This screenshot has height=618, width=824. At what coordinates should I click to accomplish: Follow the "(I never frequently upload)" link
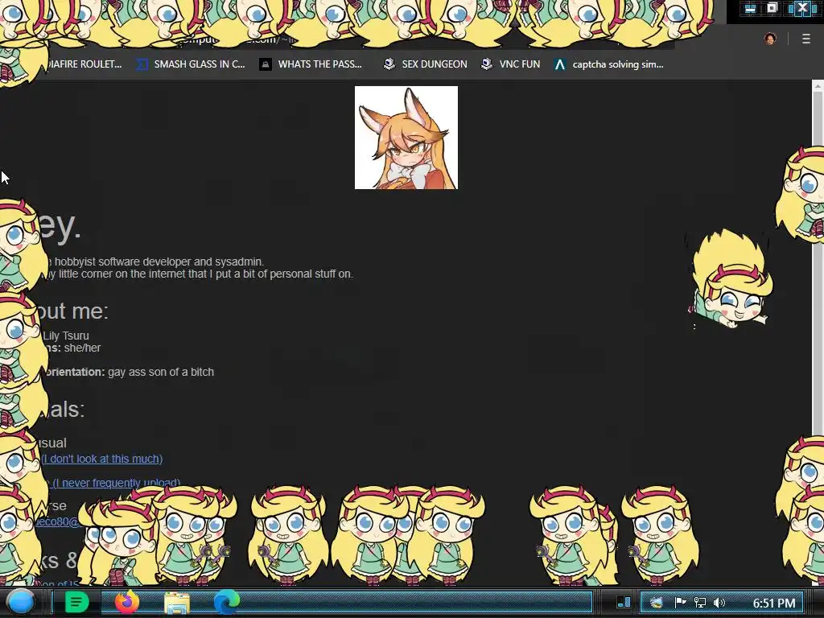117,483
